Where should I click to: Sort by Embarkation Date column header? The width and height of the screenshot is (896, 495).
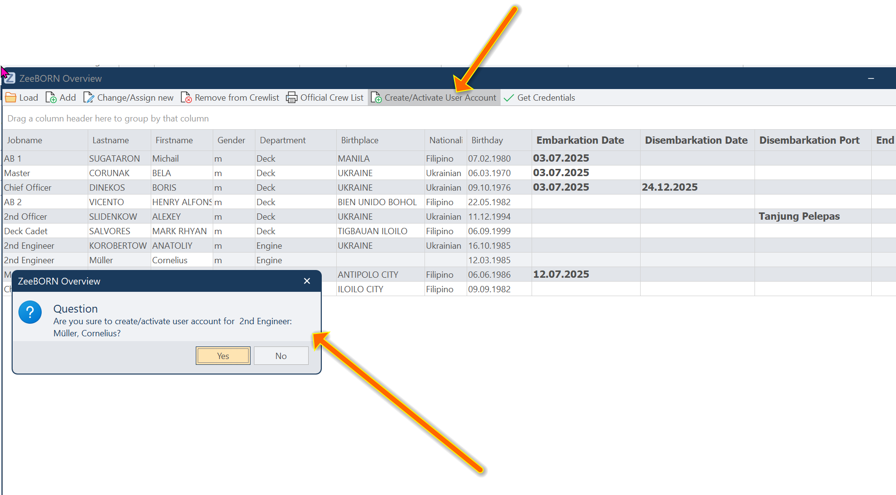(586, 140)
